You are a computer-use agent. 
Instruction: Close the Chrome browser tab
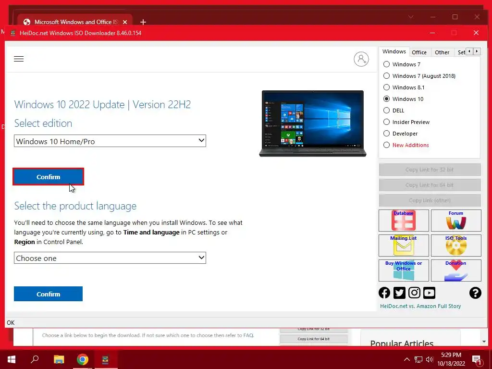pos(125,22)
